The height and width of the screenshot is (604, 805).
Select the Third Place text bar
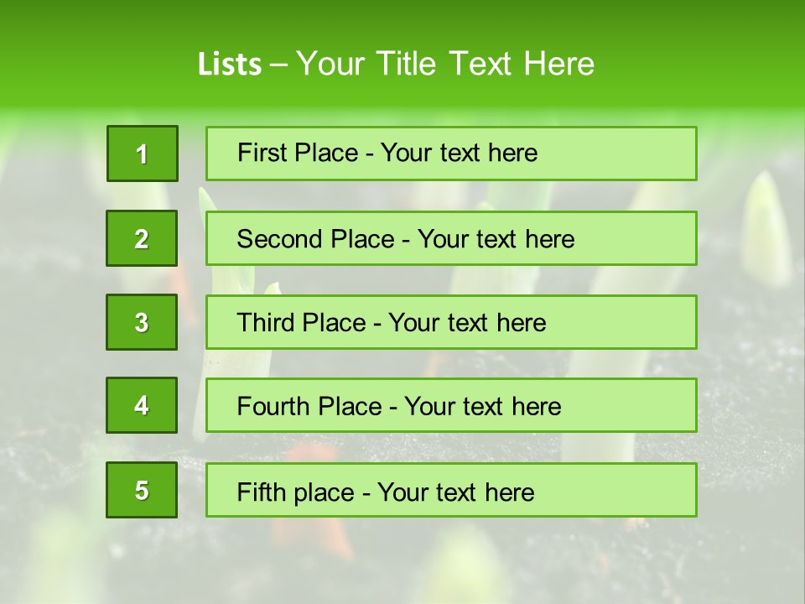click(x=451, y=322)
